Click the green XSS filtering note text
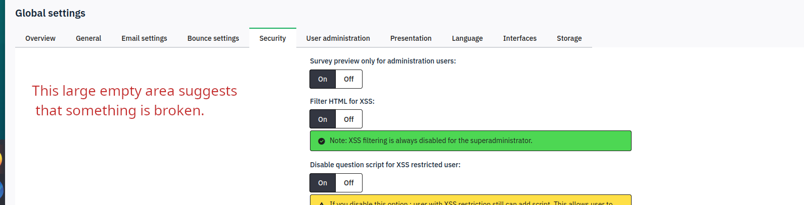This screenshot has height=205, width=804. pos(431,141)
